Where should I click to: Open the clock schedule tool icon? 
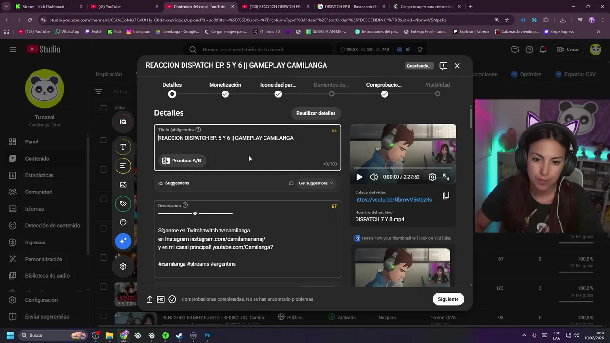123,222
